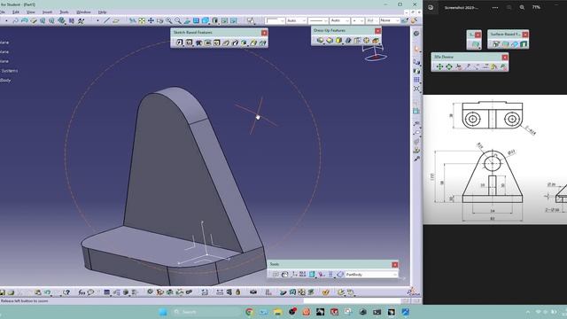Open the fill color dropdown in graphic properties

click(276, 21)
